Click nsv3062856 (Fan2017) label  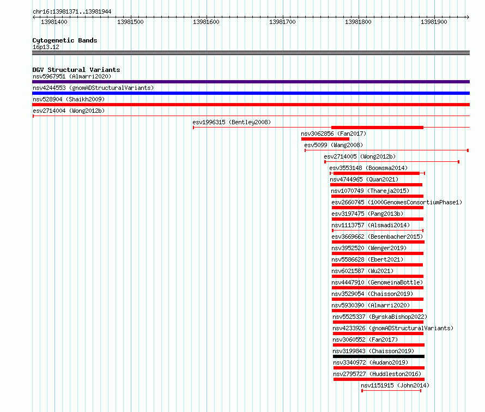point(334,134)
